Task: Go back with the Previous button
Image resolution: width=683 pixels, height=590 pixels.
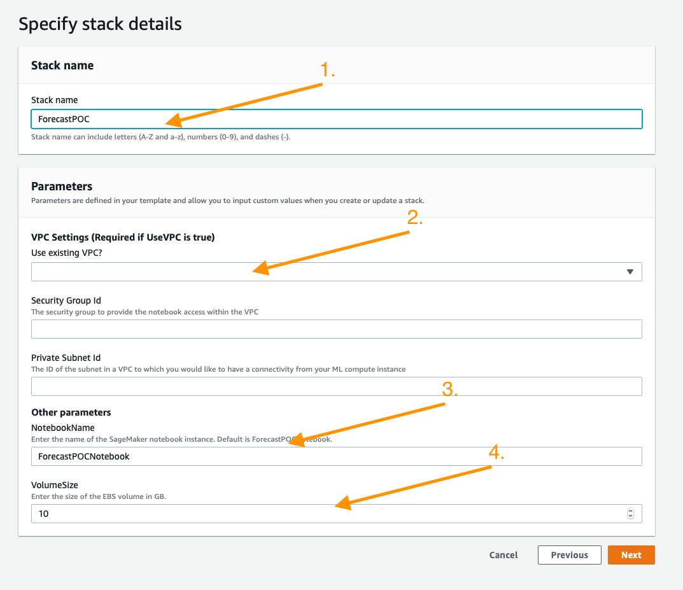Action: pyautogui.click(x=569, y=555)
